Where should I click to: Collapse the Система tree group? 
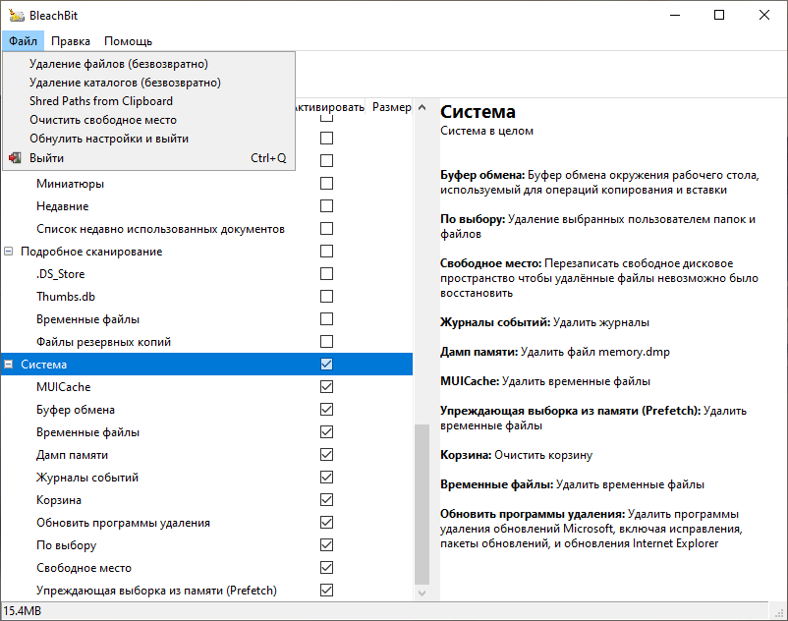click(x=9, y=365)
